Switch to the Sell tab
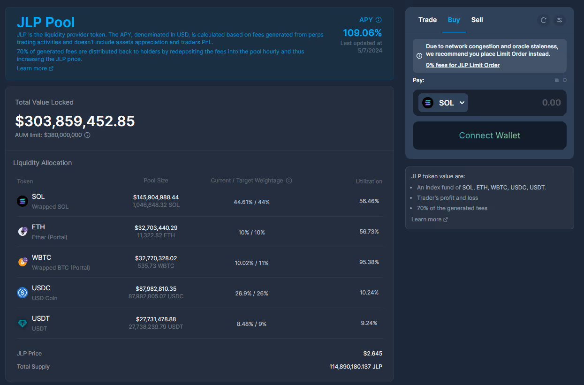Viewport: 584px width, 385px height. point(477,20)
